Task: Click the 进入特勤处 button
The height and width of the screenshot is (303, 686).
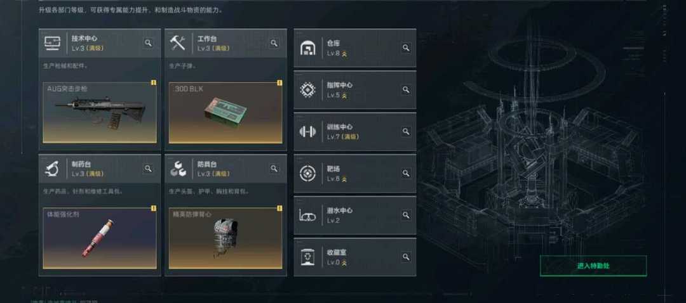Action: click(x=593, y=266)
